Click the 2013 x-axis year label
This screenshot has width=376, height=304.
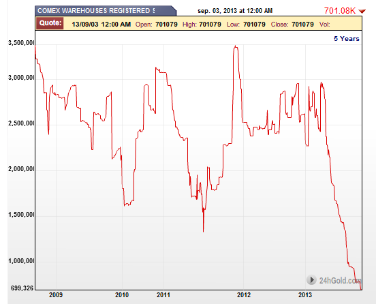click(x=305, y=294)
